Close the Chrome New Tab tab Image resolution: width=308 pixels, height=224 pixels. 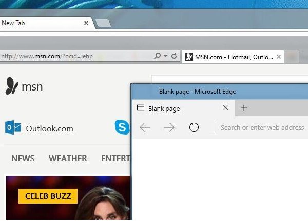[86, 23]
